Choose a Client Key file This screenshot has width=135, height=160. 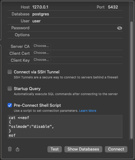(41, 60)
